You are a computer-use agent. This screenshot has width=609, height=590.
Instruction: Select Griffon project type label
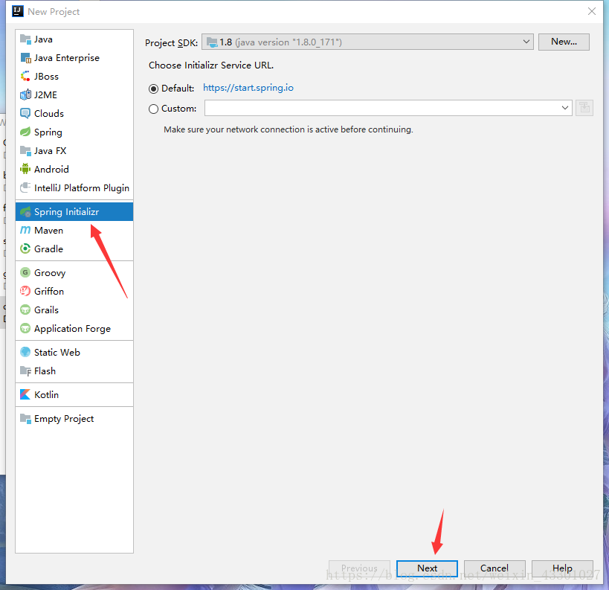pyautogui.click(x=49, y=291)
